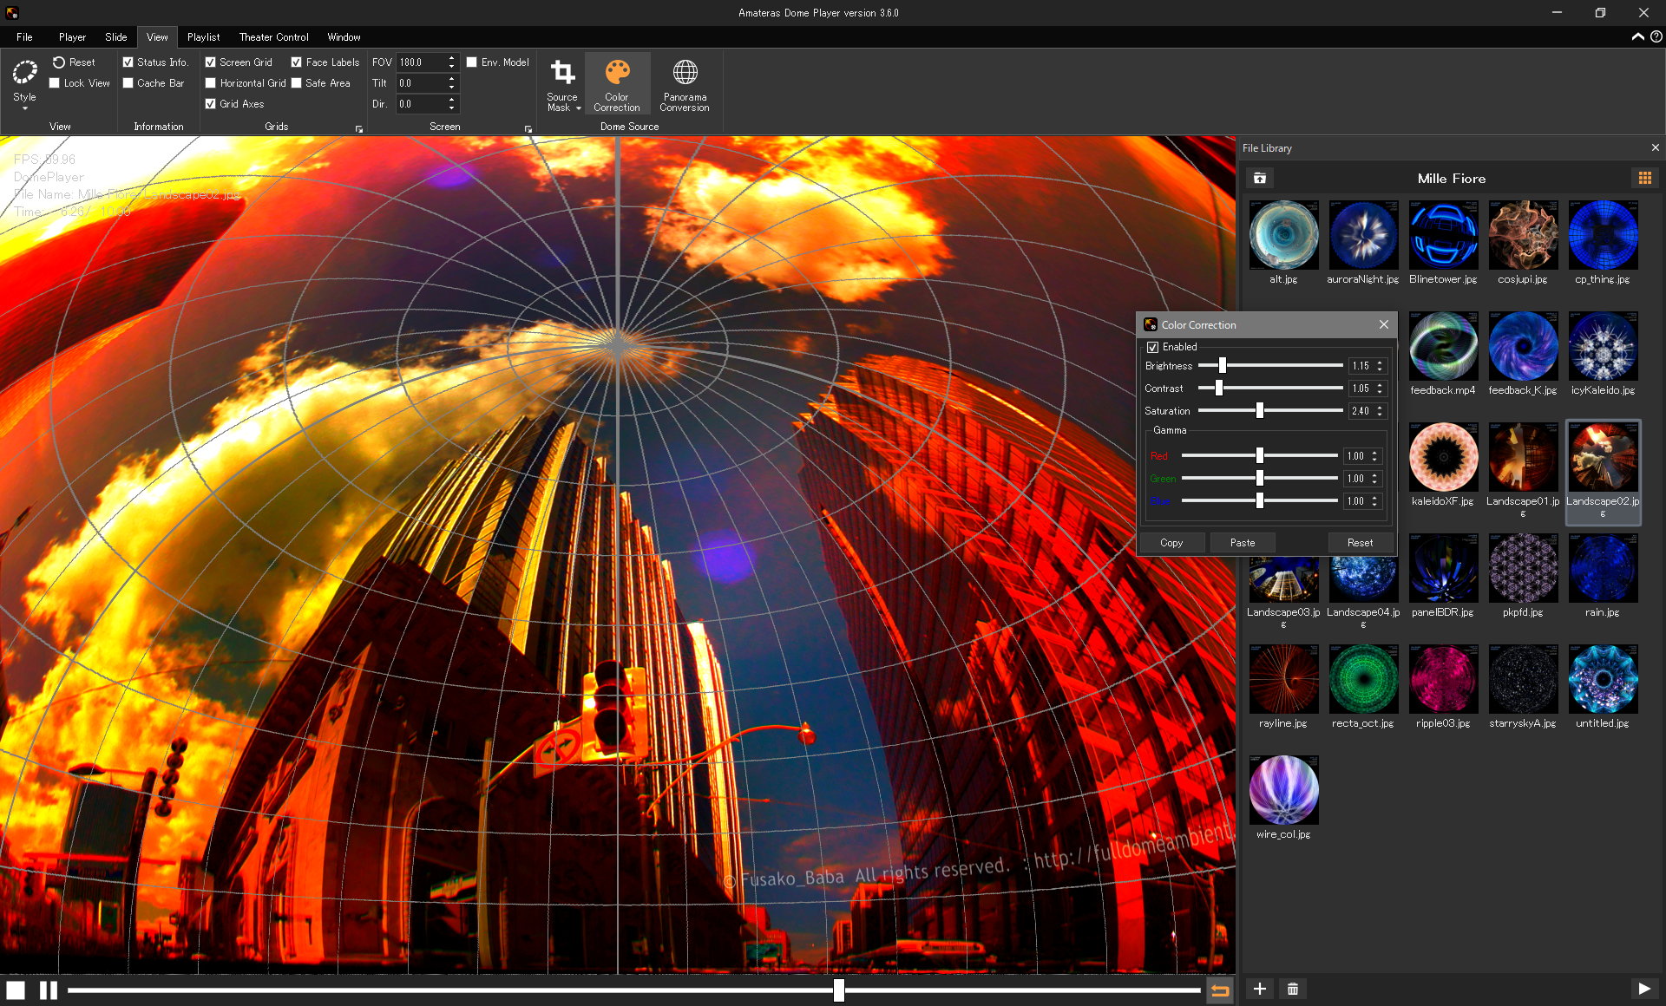1666x1006 pixels.
Task: Open the Theater Control tab
Action: point(273,37)
